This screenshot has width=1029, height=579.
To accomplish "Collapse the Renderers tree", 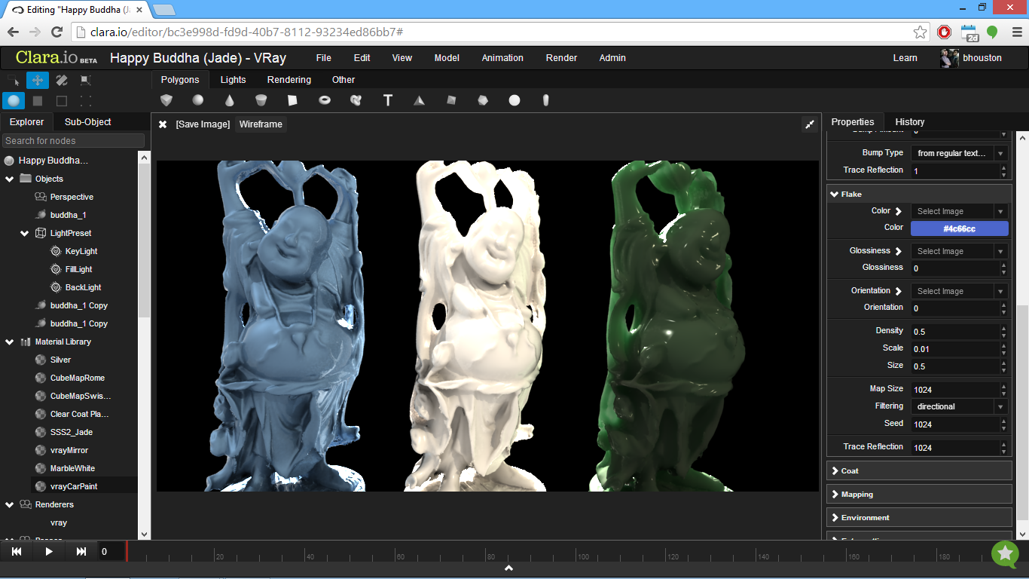I will [x=10, y=504].
